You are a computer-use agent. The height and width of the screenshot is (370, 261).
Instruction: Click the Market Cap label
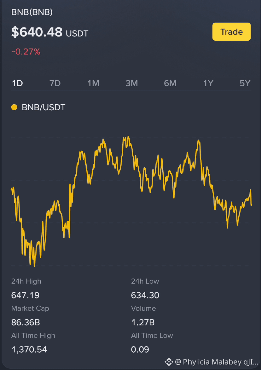click(x=30, y=309)
